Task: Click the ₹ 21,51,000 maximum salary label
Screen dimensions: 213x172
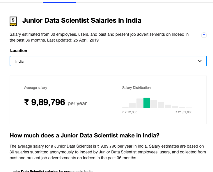Action: pyautogui.click(x=184, y=112)
